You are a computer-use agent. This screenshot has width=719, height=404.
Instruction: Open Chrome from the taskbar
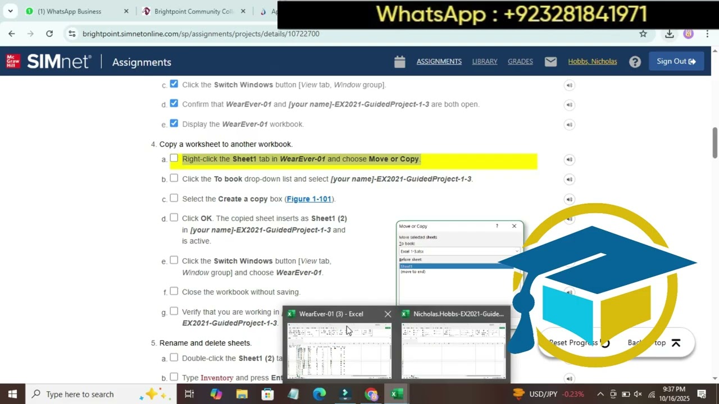371,394
